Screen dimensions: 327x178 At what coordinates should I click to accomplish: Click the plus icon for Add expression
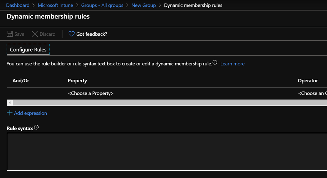[x=10, y=113]
